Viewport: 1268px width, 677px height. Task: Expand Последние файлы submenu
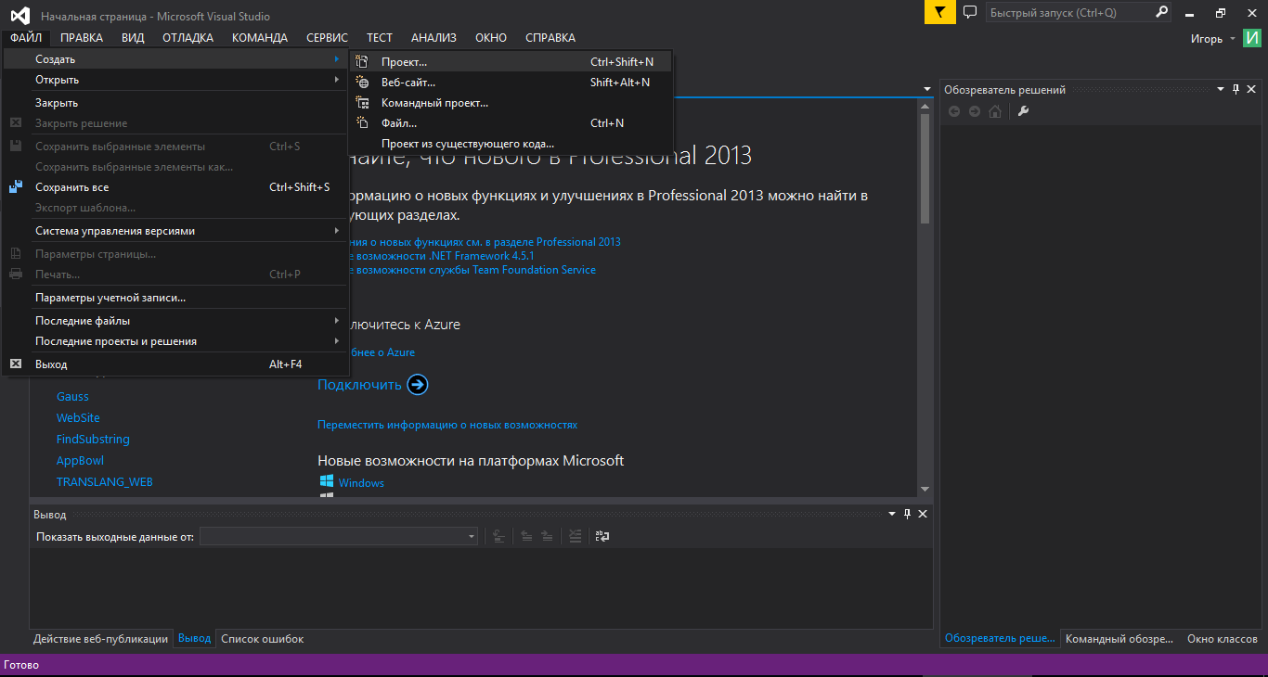tap(337, 321)
